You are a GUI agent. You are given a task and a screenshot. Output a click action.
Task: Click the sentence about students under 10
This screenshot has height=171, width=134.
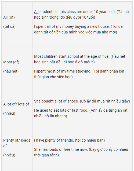pyautogui.click(x=75, y=12)
